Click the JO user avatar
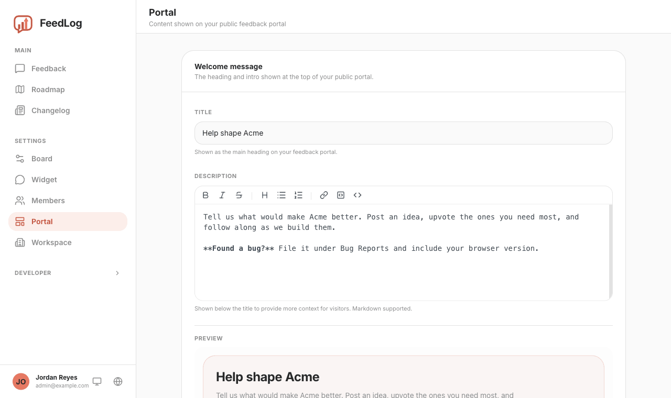The height and width of the screenshot is (398, 671). [21, 382]
